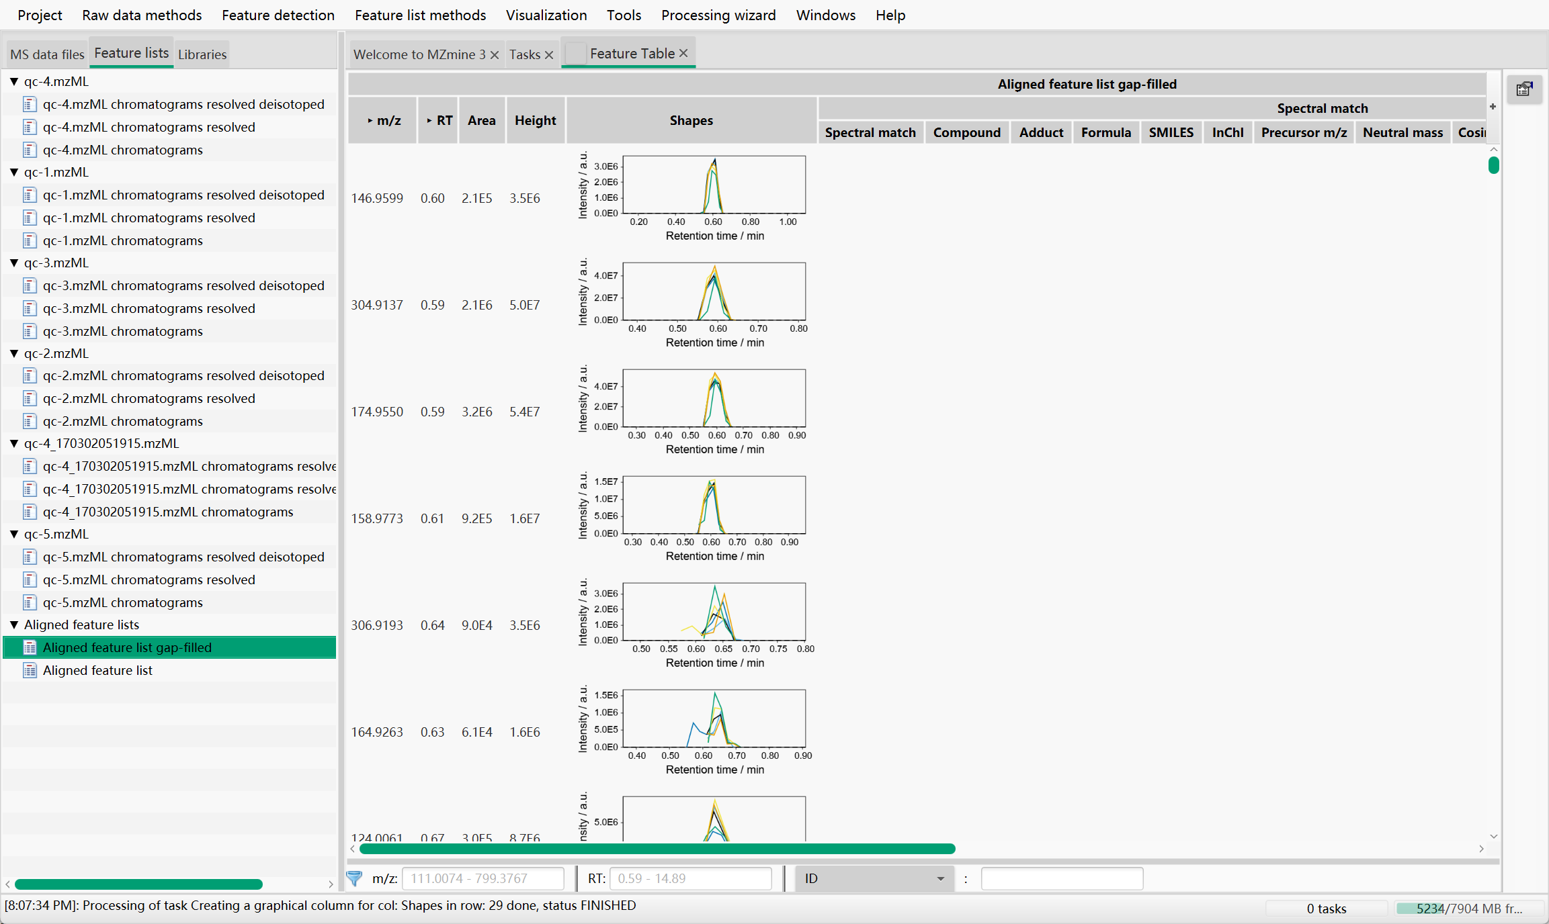Image resolution: width=1549 pixels, height=924 pixels.
Task: Switch to the Libraries tab
Action: coord(202,54)
